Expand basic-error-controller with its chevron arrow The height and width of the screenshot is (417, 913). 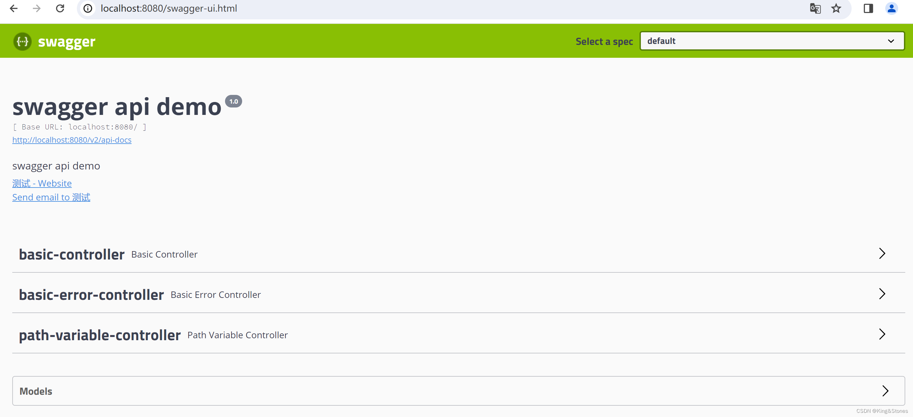click(x=882, y=294)
